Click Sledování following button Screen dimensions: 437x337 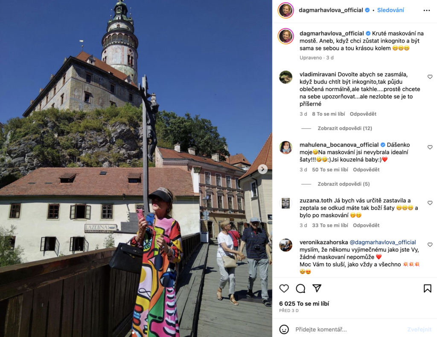tap(390, 10)
